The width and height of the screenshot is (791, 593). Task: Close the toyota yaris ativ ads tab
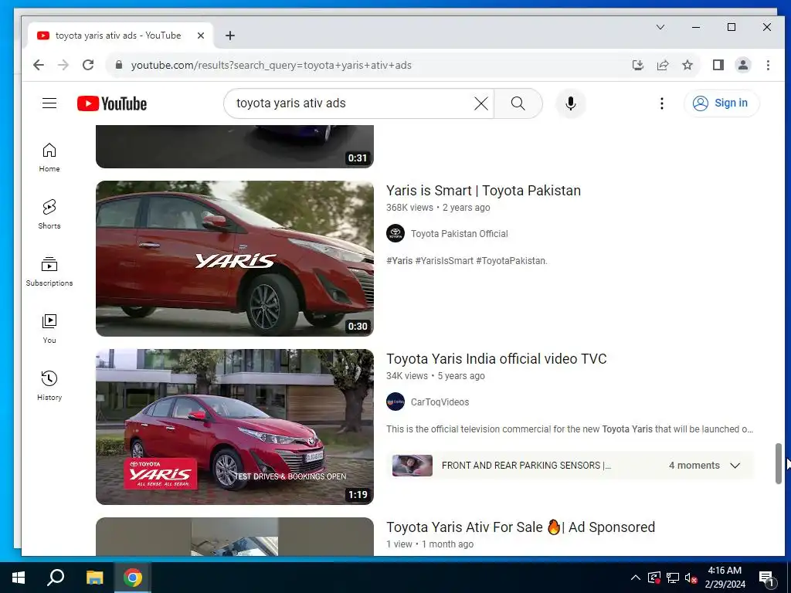click(x=201, y=36)
